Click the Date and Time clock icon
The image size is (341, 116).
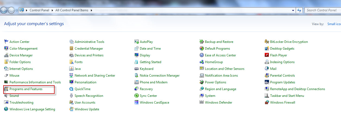(137, 48)
